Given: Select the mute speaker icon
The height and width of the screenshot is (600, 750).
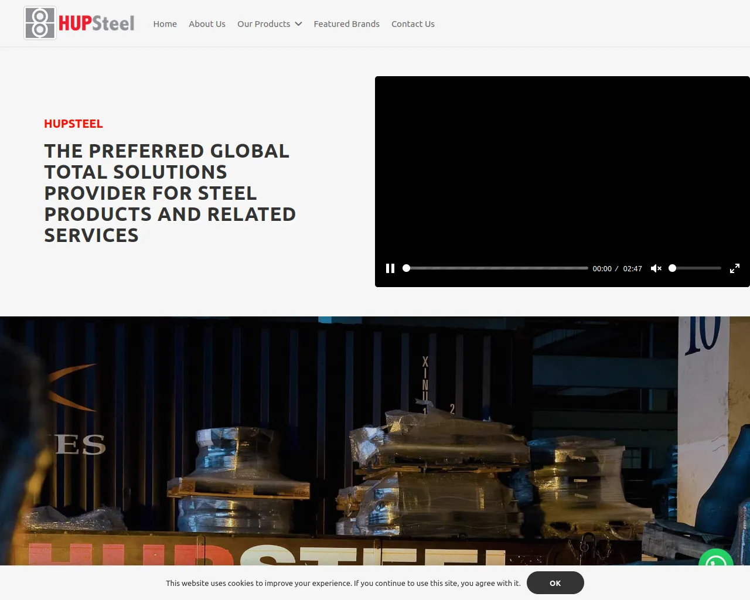Looking at the screenshot, I should tap(656, 268).
